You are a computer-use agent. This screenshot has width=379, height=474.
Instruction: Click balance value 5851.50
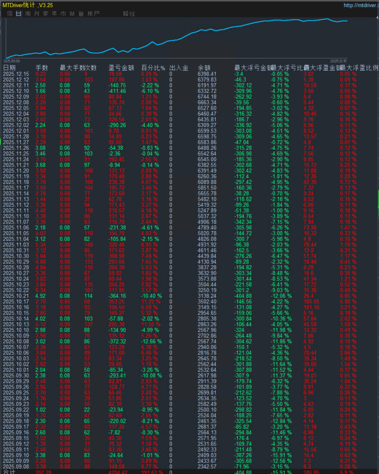pyautogui.click(x=207, y=188)
